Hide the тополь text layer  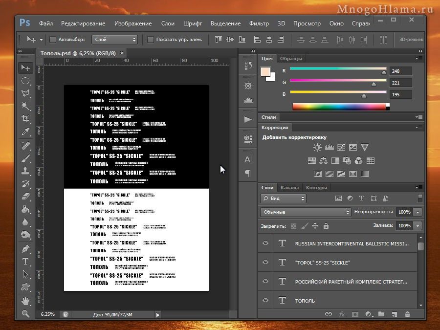point(265,300)
